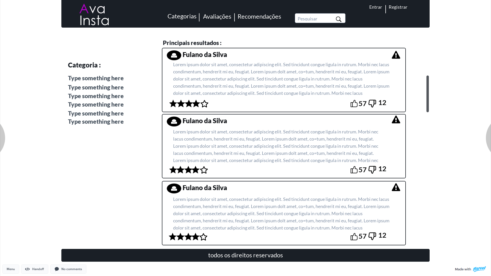This screenshot has height=276, width=491.
Task: Click the Pesquisar search field
Action: pyautogui.click(x=320, y=18)
